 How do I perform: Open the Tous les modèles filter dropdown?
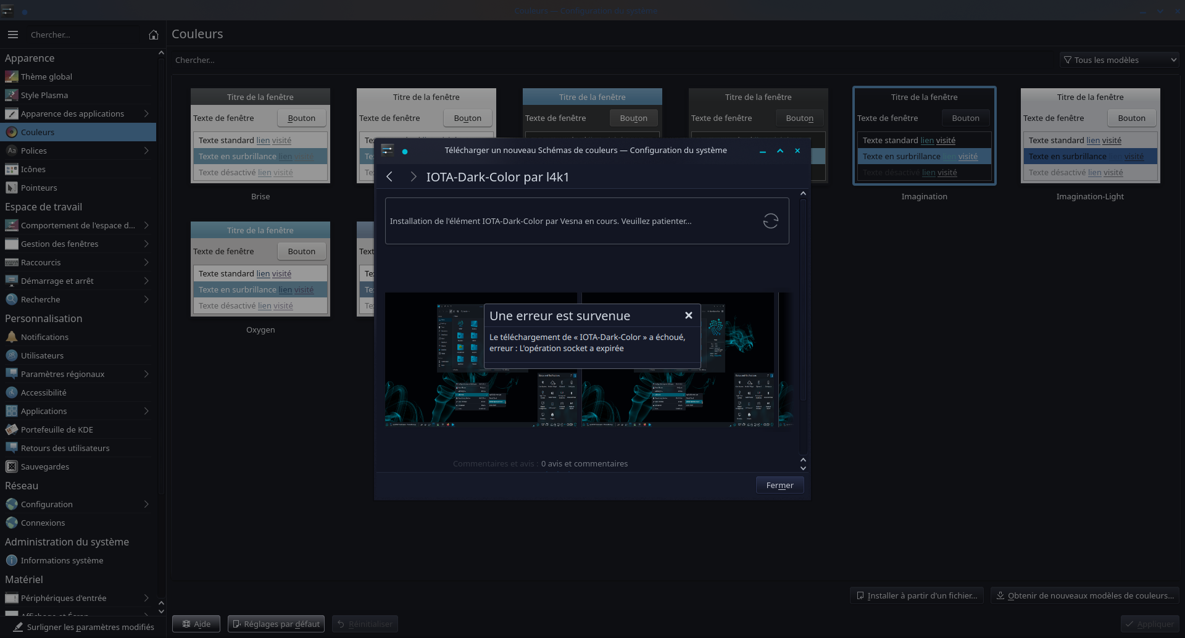[1119, 60]
